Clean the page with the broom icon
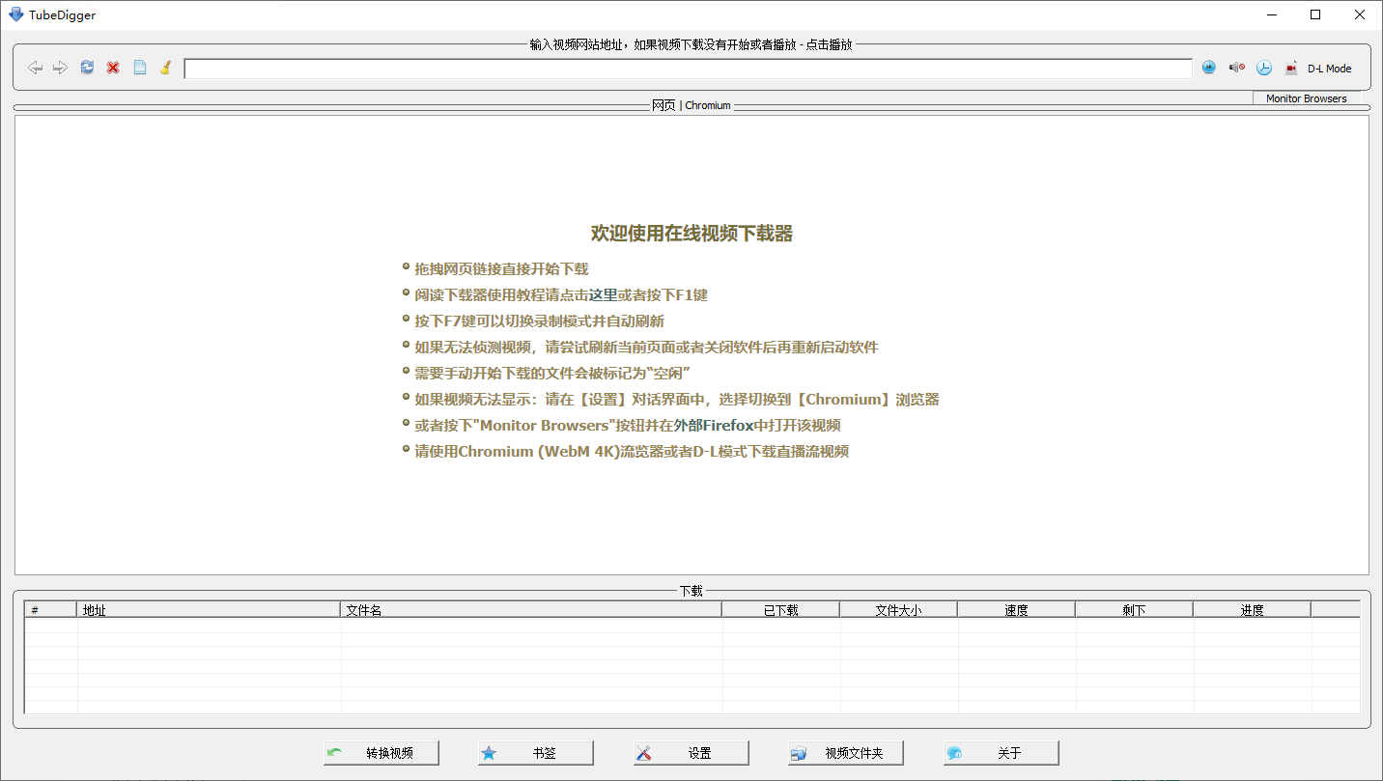The width and height of the screenshot is (1383, 781). [x=165, y=67]
